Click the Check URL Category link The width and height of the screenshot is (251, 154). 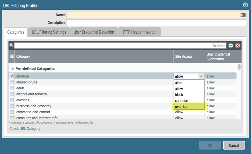click(25, 129)
